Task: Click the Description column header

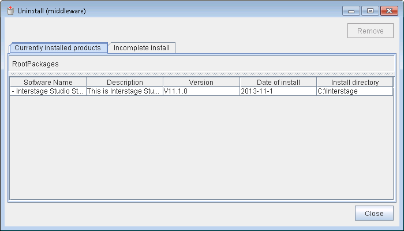Action: coord(125,82)
